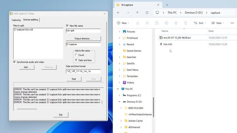Image resolution: width=237 pixels, height=133 pixels.
Task: Open the See more ellipsis menu
Action: (232, 23)
